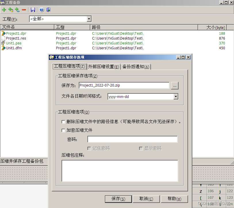Viewport: 234px width, 208px height.
Task: Switch to the 工程压缩选项(Z) tab
Action: point(69,66)
